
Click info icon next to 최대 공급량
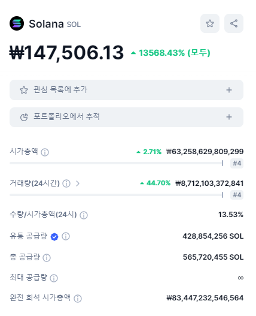(54, 278)
